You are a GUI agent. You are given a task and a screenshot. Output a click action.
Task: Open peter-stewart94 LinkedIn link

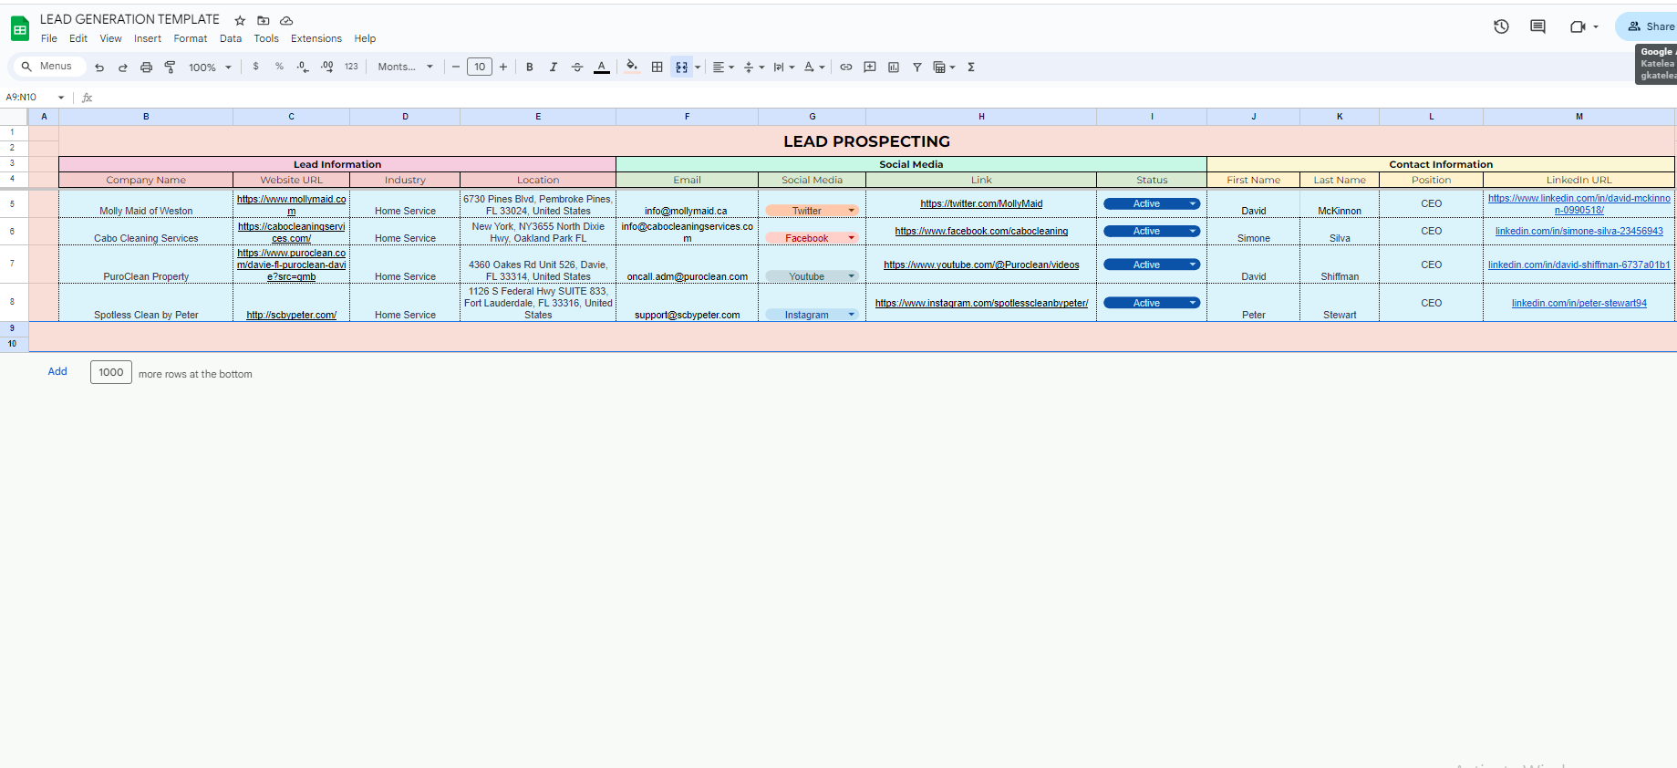coord(1579,304)
